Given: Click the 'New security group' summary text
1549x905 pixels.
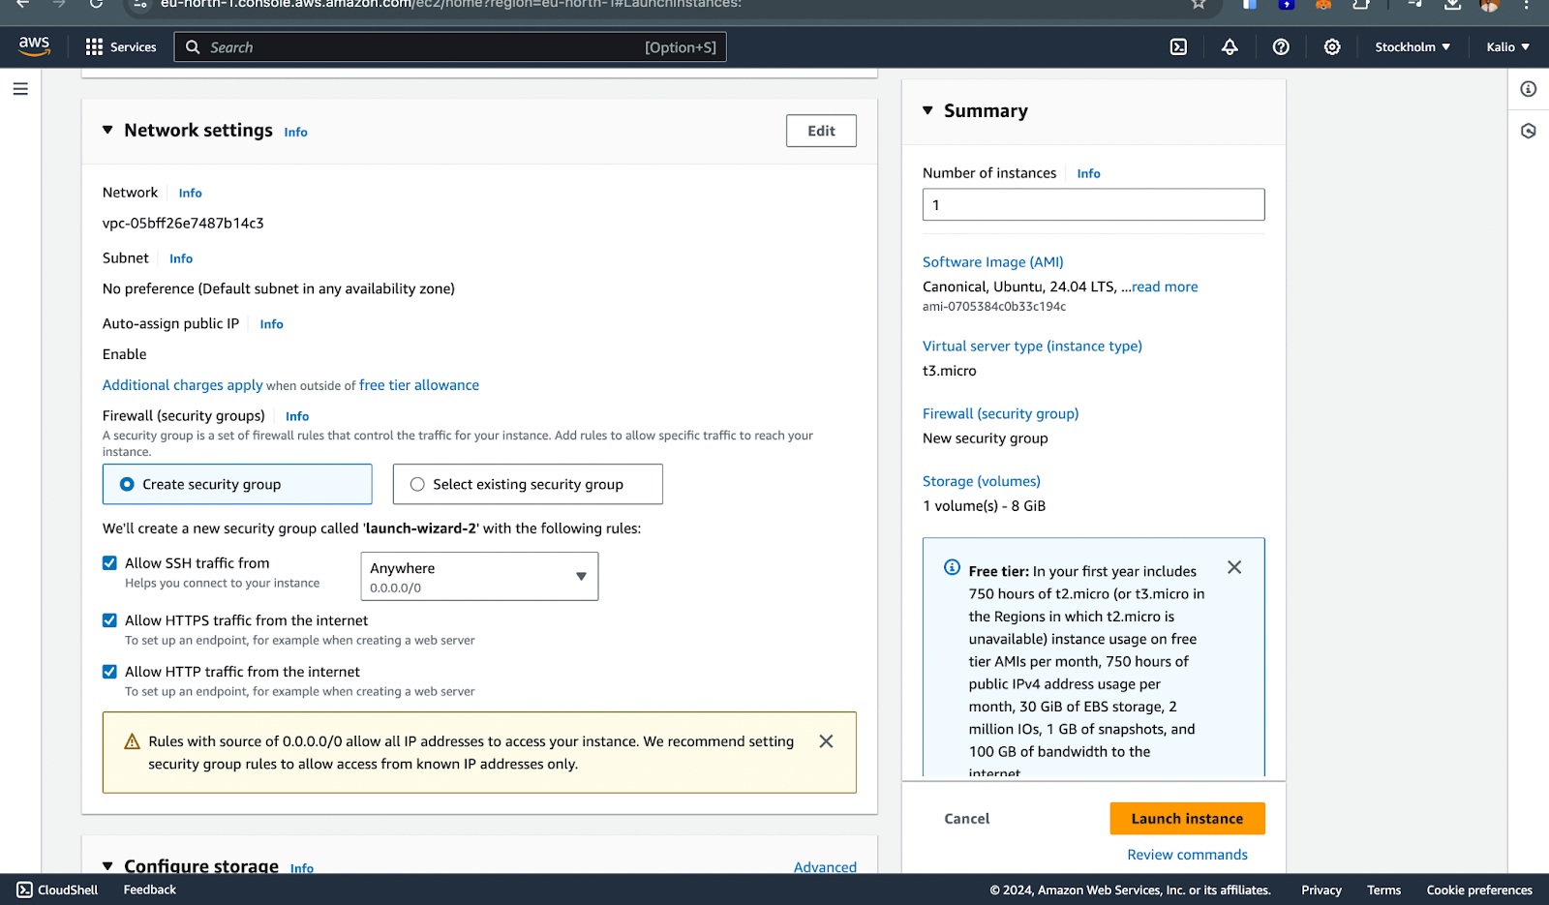Looking at the screenshot, I should [986, 438].
